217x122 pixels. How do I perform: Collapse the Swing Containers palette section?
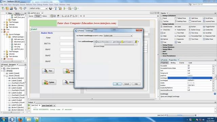(x=161, y=16)
